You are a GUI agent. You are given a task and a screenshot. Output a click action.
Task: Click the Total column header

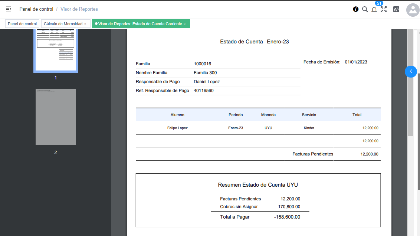pos(357,115)
